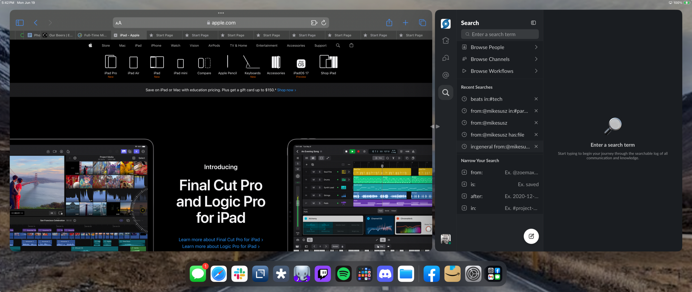Open the Apple shopping bag icon
This screenshot has width=692, height=292.
click(351, 45)
